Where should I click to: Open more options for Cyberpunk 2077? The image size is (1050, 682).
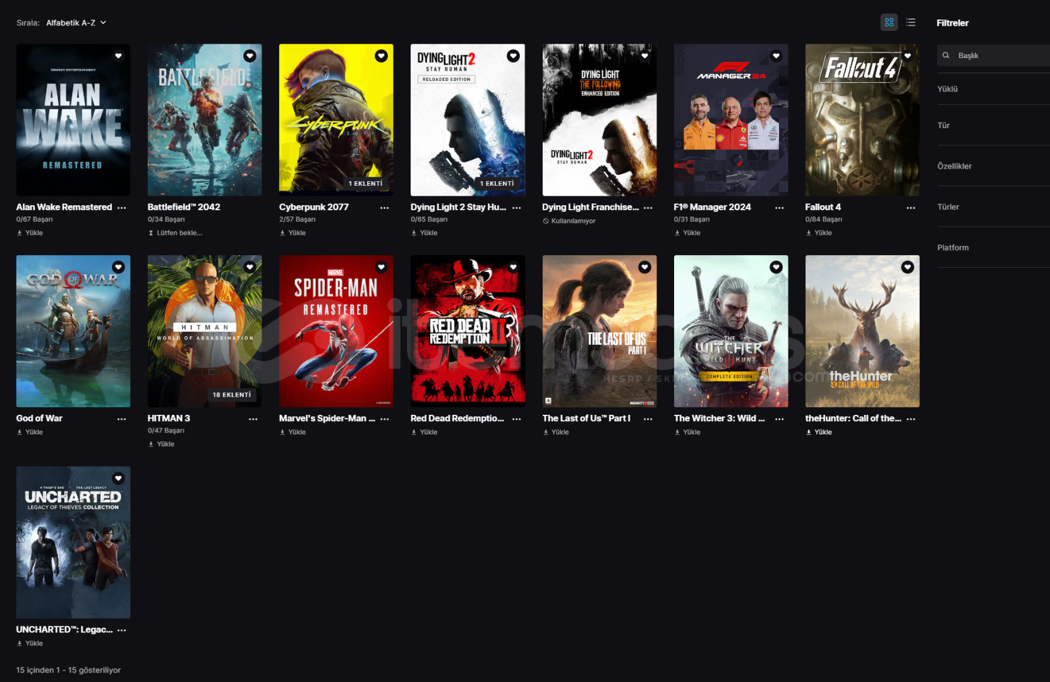pos(385,208)
